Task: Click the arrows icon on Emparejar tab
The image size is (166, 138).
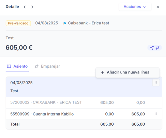Action: click(x=36, y=66)
